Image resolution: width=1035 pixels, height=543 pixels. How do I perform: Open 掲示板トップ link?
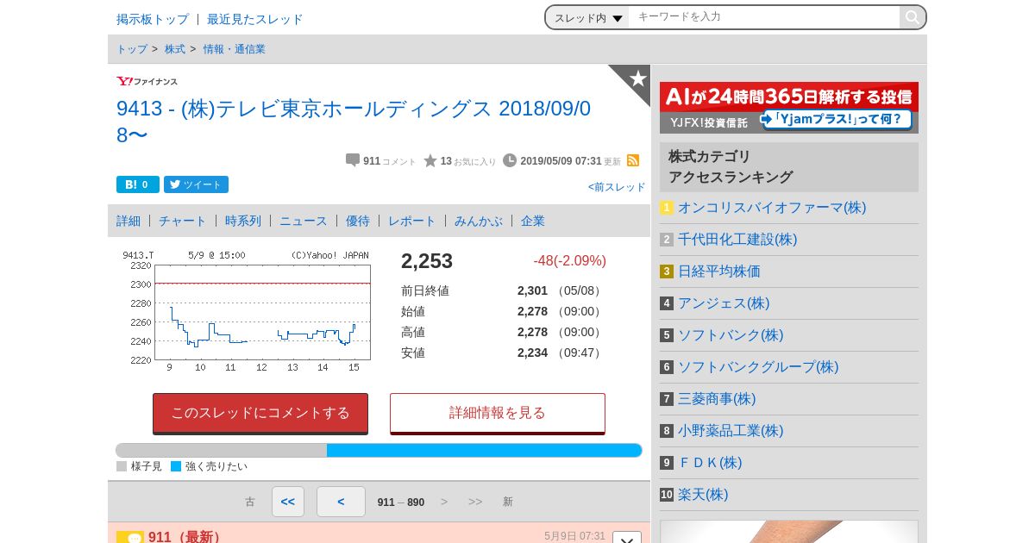click(x=153, y=19)
